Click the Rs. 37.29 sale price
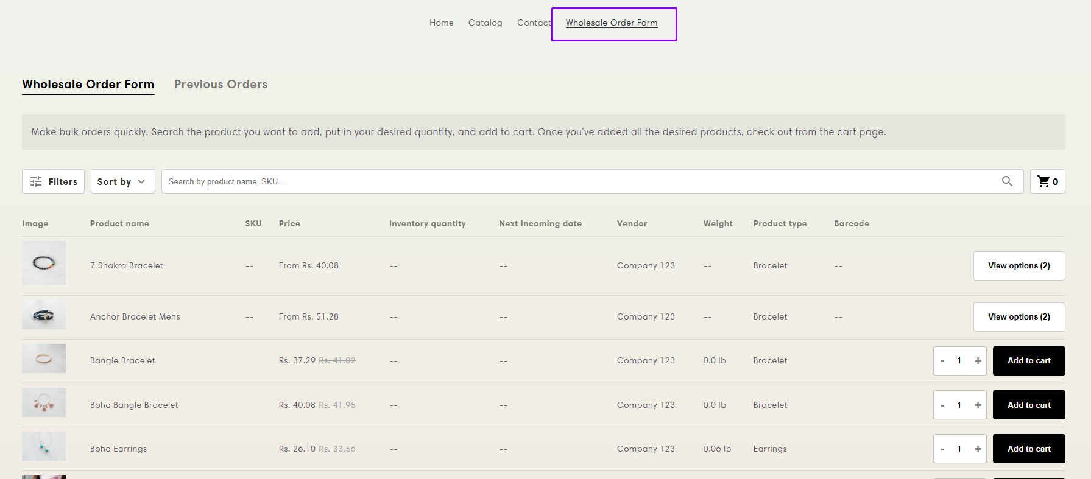The height and width of the screenshot is (479, 1091). pyautogui.click(x=297, y=360)
